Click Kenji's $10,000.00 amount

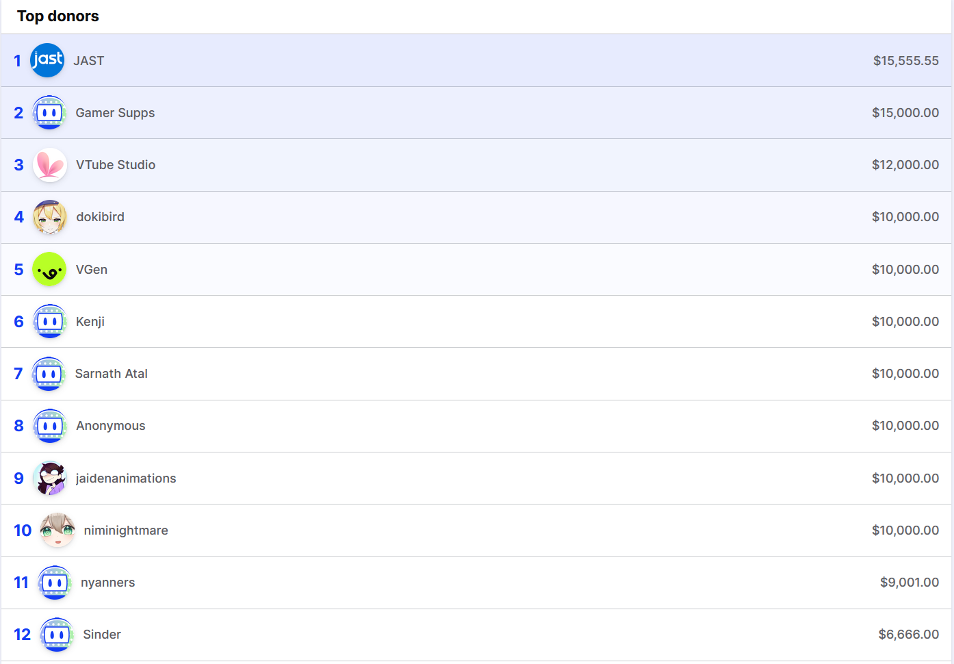pos(905,322)
